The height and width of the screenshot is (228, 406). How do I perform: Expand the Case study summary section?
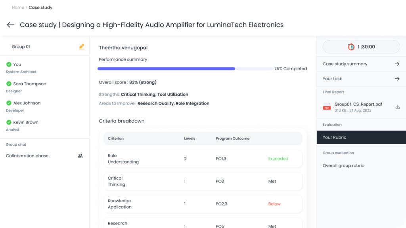[345, 64]
